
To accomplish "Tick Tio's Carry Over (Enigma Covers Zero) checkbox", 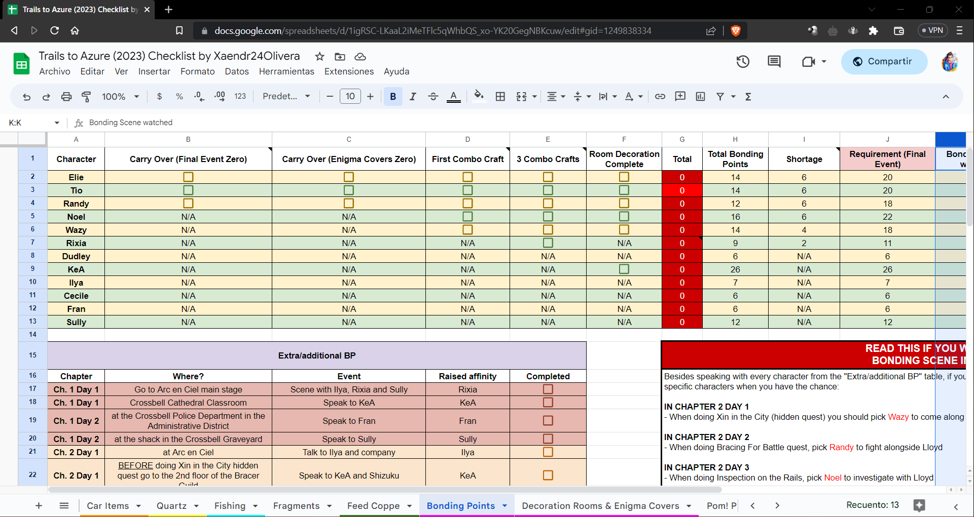I will (349, 190).
